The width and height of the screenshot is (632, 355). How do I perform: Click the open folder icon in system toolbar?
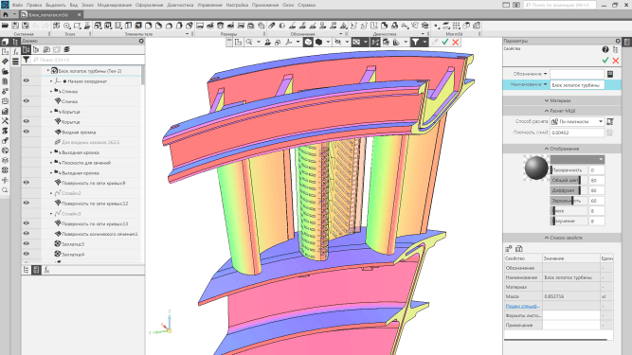point(5,26)
